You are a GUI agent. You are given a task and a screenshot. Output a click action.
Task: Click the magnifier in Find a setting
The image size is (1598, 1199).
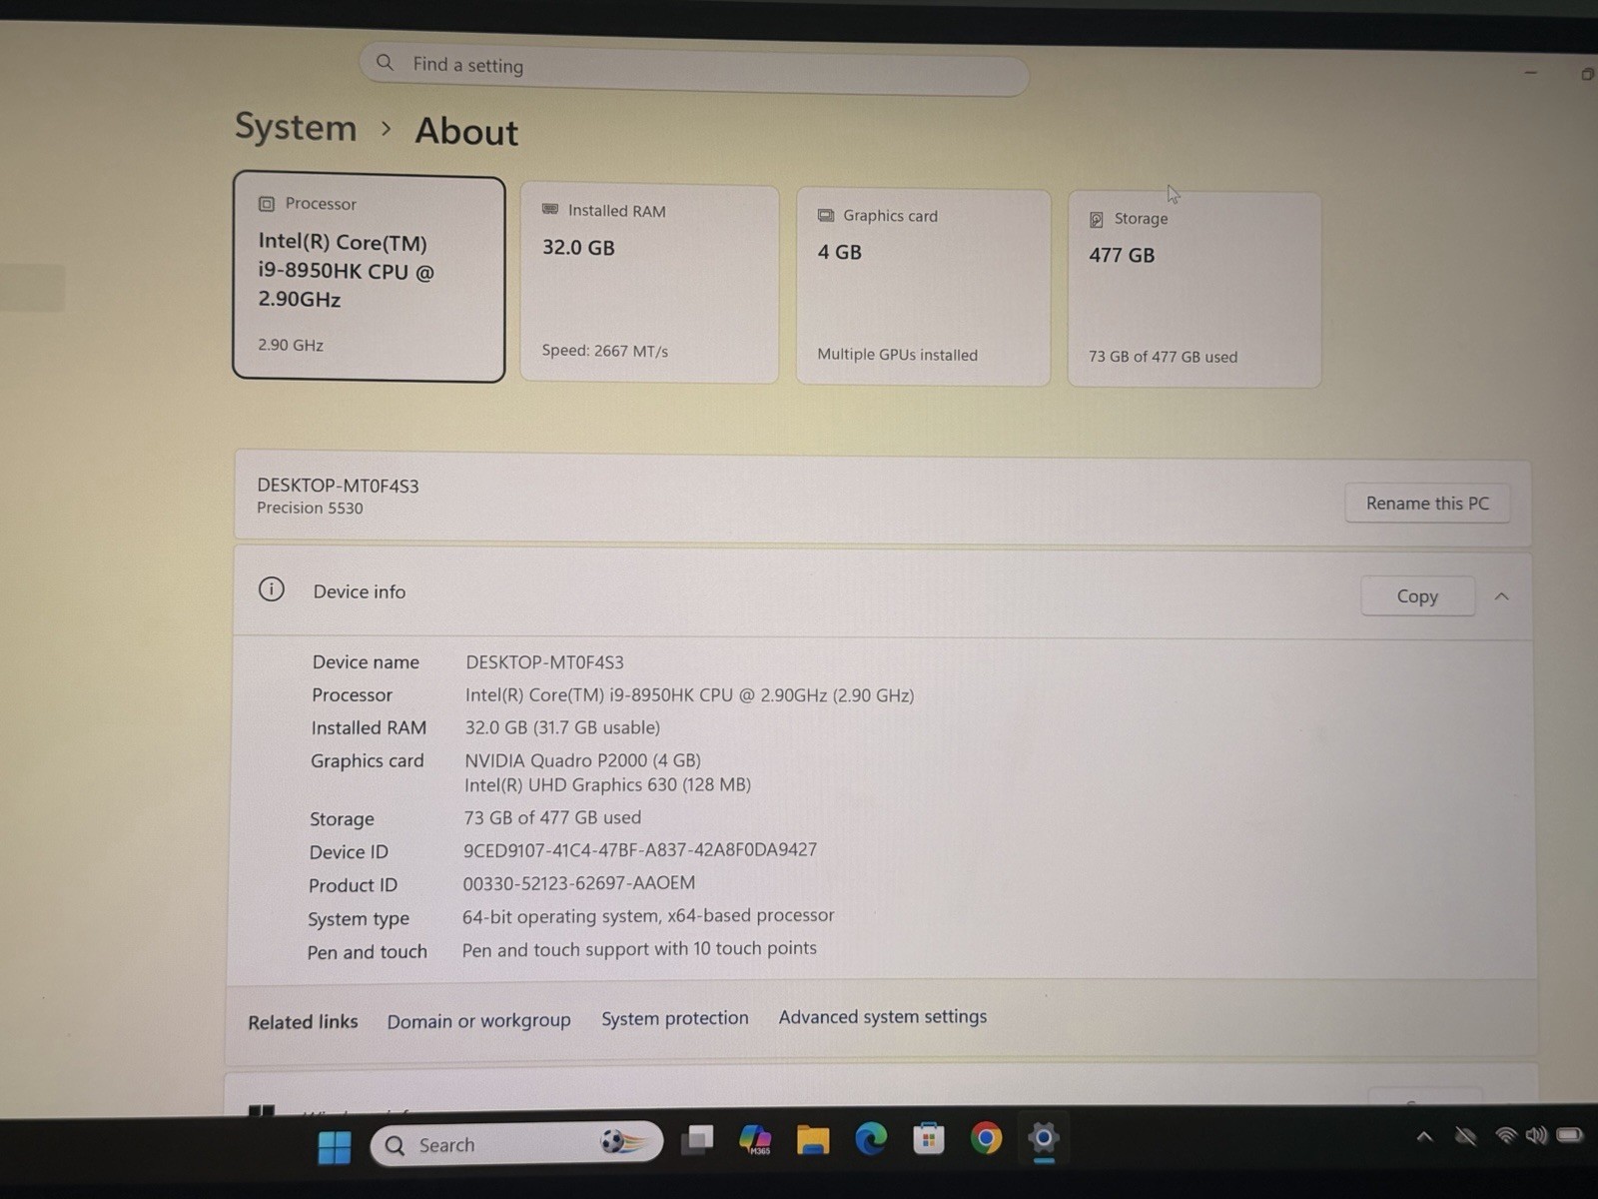pyautogui.click(x=386, y=62)
